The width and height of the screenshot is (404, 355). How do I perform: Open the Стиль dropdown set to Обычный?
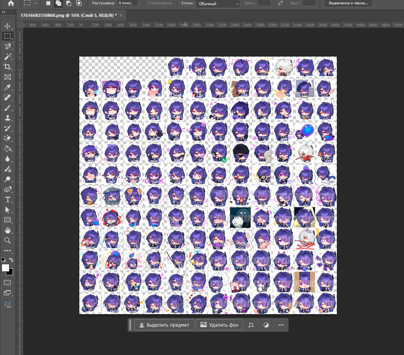click(x=218, y=4)
